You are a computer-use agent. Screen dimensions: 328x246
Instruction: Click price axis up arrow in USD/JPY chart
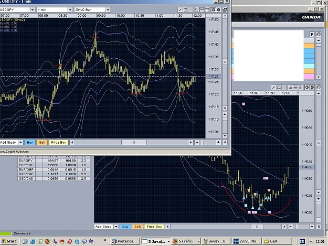pos(225,16)
